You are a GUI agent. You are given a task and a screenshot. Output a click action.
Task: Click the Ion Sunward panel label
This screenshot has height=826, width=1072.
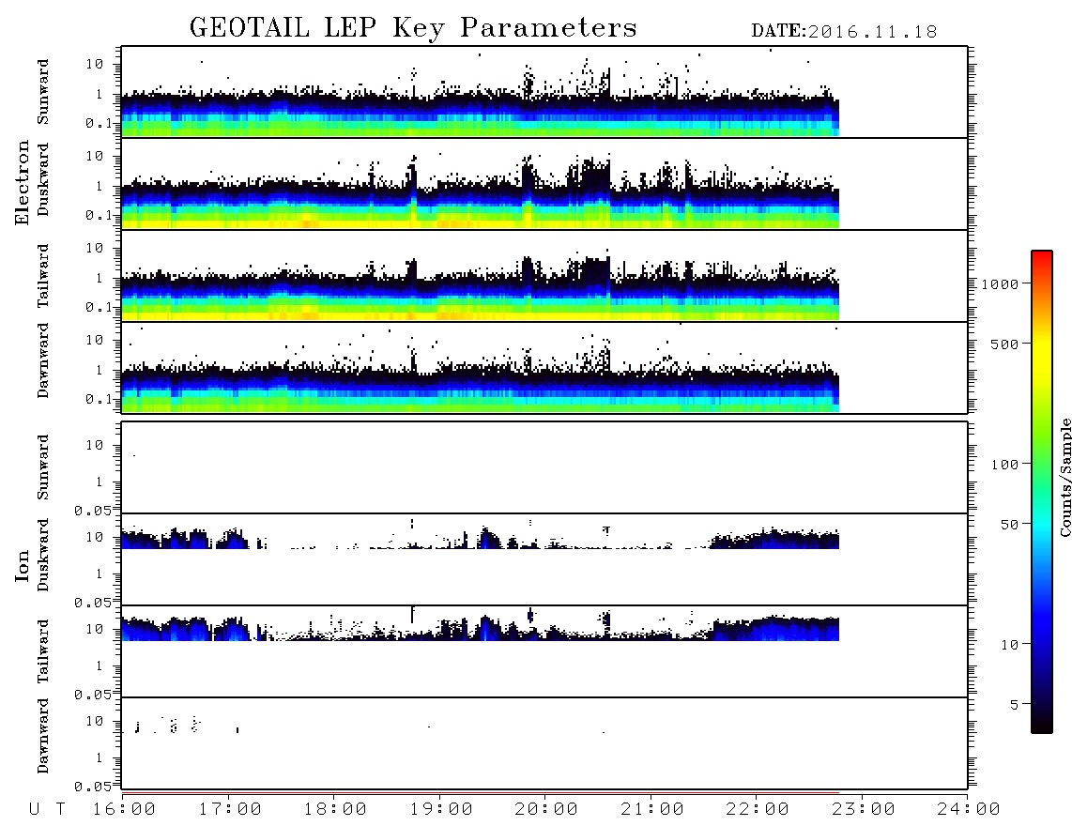point(43,467)
